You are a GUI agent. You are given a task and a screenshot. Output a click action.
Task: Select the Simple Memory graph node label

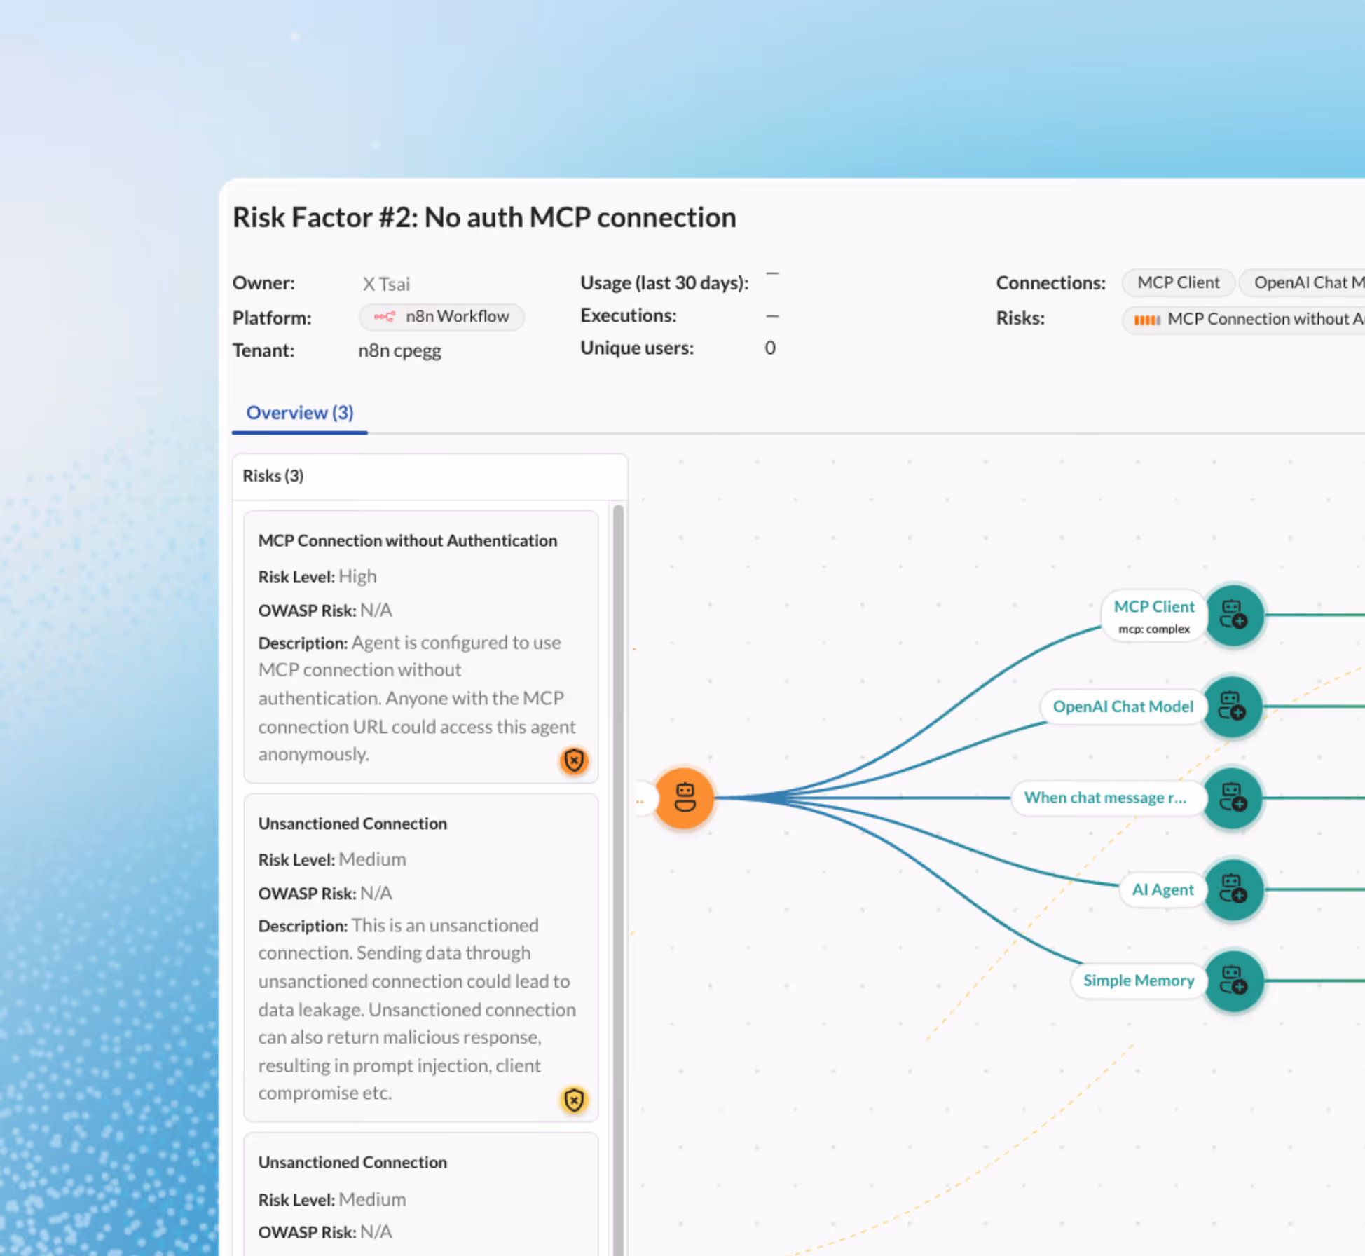point(1138,981)
